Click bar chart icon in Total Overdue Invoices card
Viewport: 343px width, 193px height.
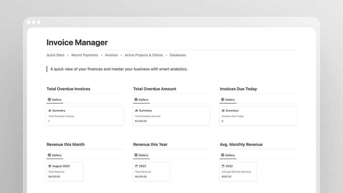coord(49,110)
